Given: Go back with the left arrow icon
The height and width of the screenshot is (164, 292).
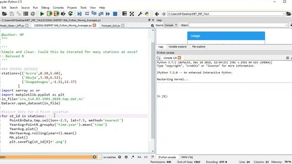Looking at the screenshot, I should pyautogui.click(x=157, y=14).
